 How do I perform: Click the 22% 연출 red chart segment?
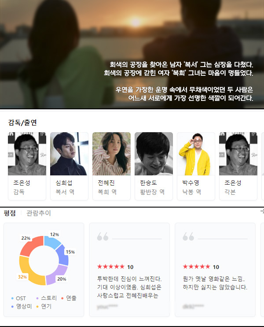(31, 246)
